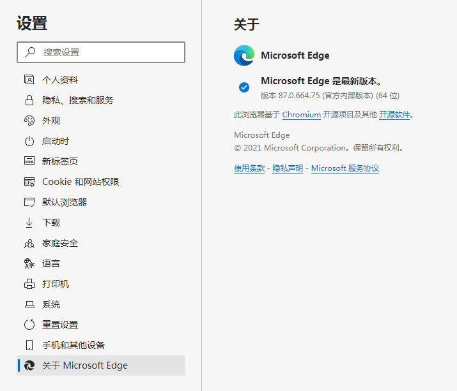The image size is (457, 391).
Task: Click the power icon for 启动时
Action: coord(29,141)
